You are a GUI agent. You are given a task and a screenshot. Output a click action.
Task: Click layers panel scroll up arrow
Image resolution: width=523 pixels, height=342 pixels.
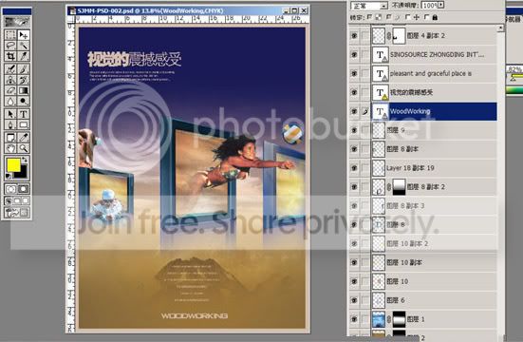coord(500,28)
